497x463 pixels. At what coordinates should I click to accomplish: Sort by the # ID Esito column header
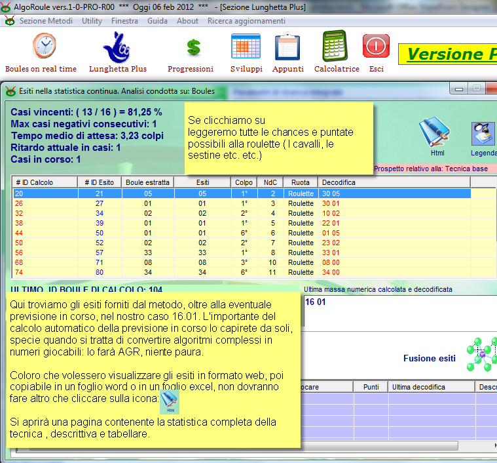click(x=100, y=182)
